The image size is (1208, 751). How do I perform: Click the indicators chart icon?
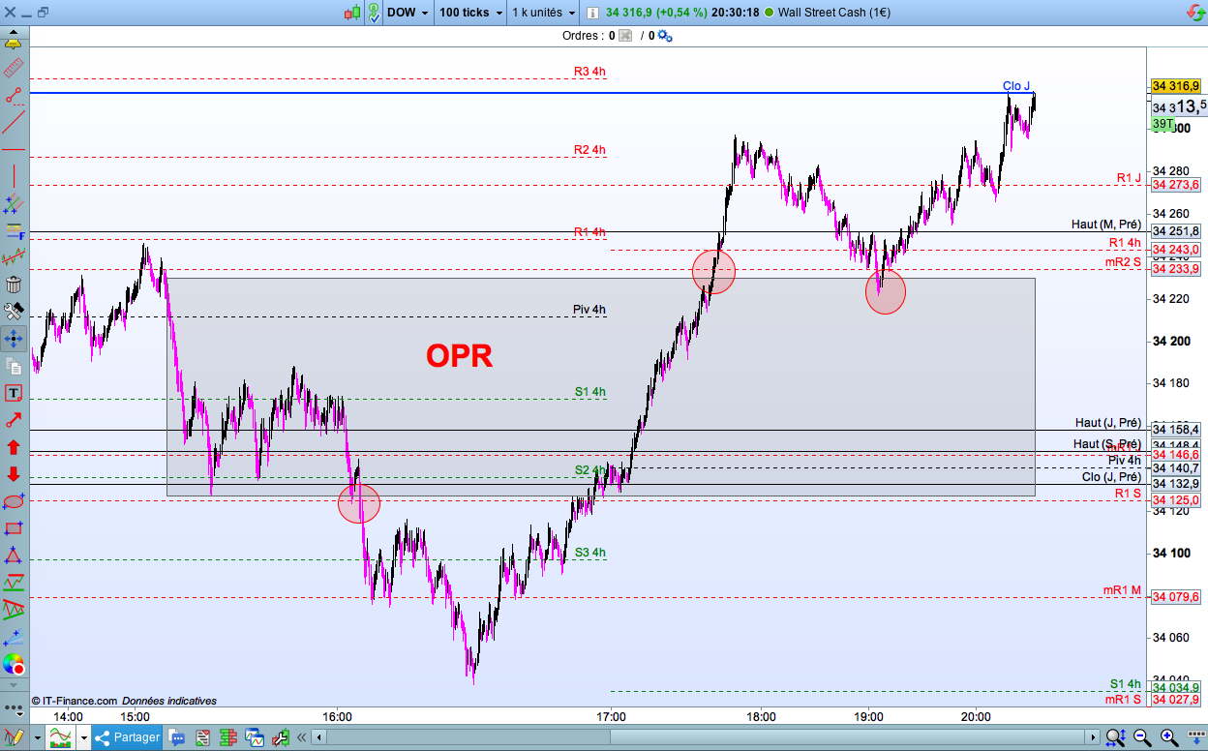pyautogui.click(x=61, y=737)
